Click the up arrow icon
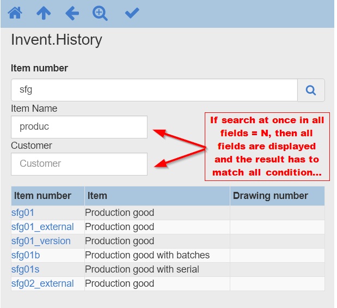337x308 pixels. [x=44, y=13]
